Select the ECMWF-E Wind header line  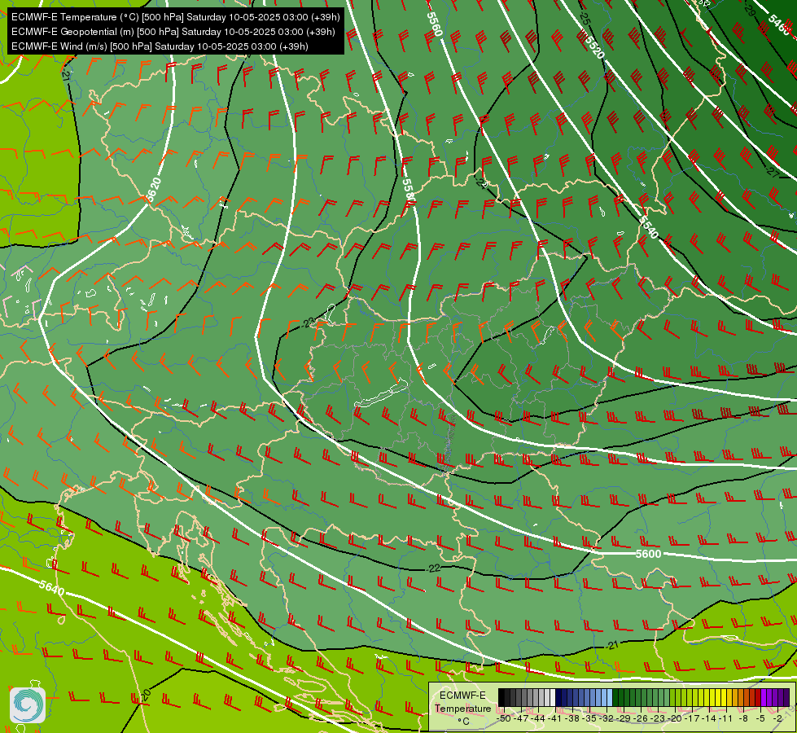160,46
